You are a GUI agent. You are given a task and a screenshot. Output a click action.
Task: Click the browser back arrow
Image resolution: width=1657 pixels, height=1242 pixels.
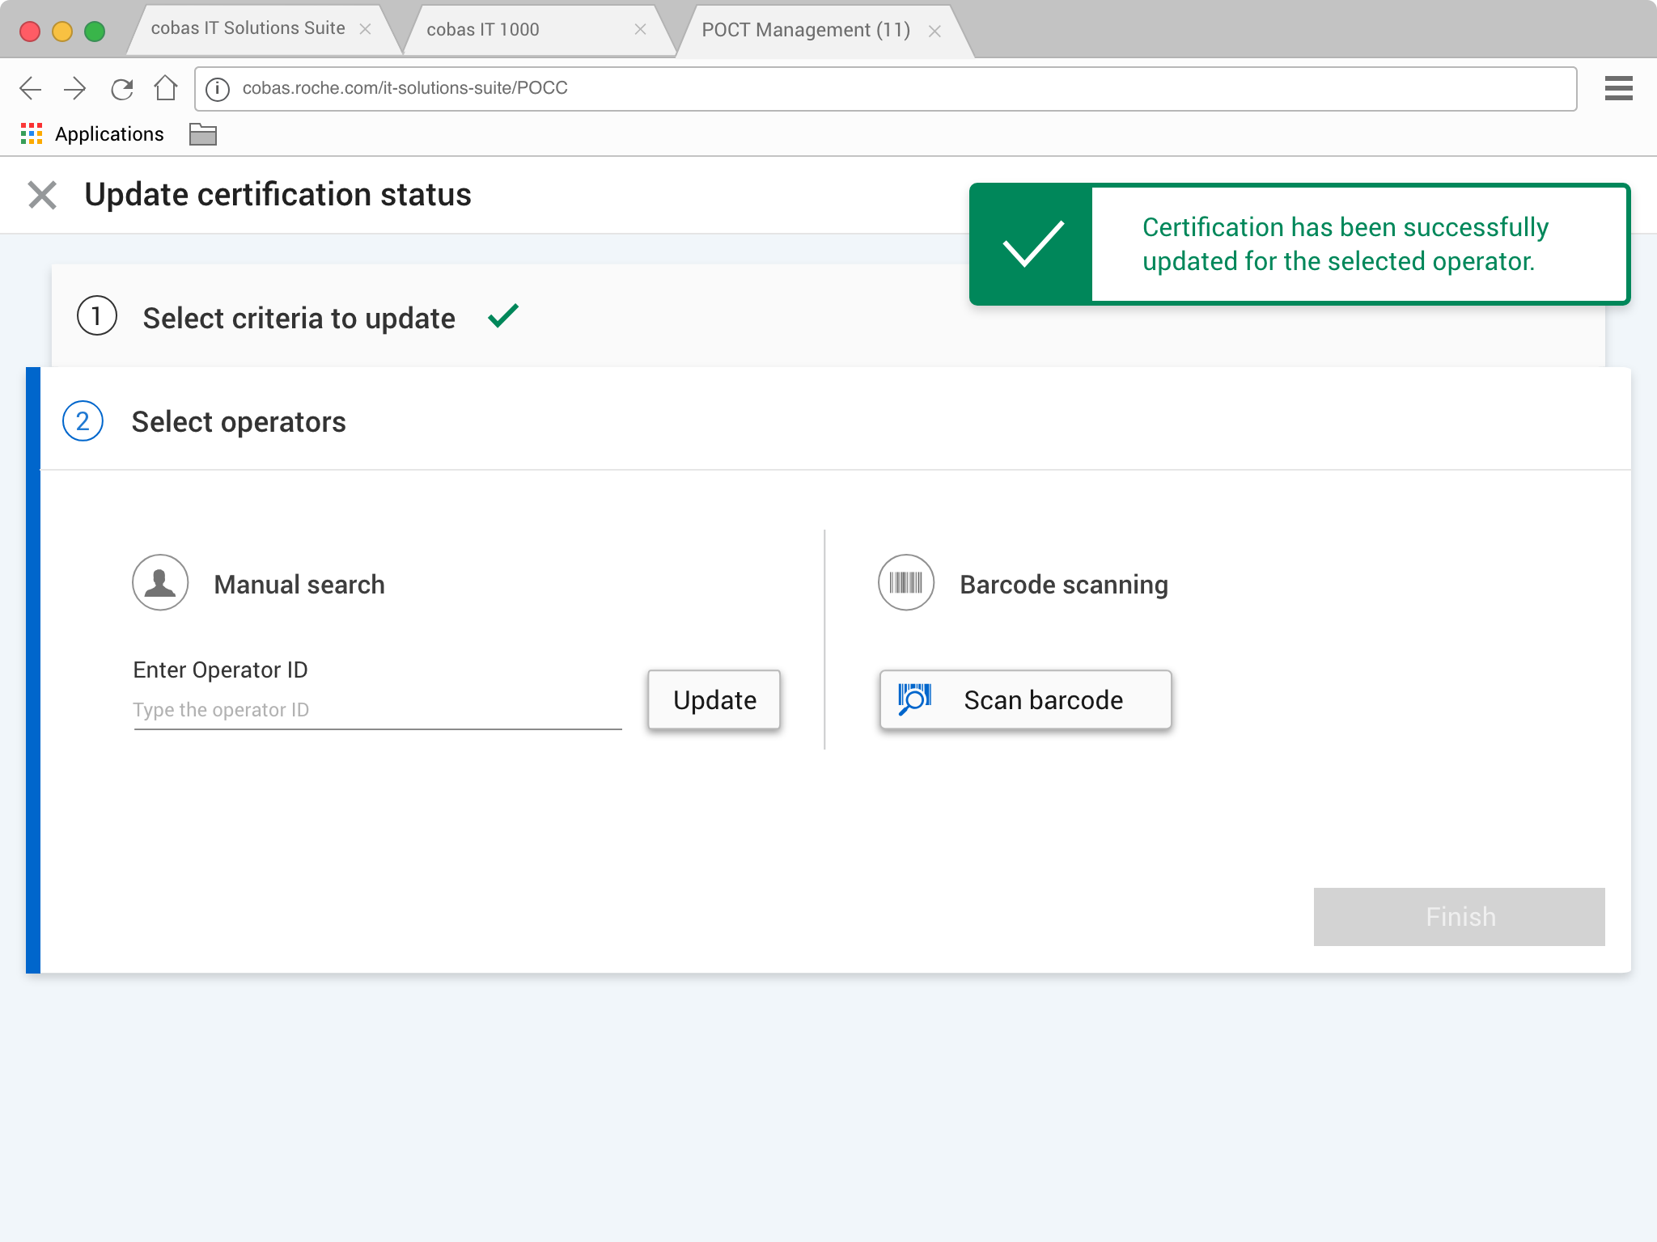(x=31, y=88)
